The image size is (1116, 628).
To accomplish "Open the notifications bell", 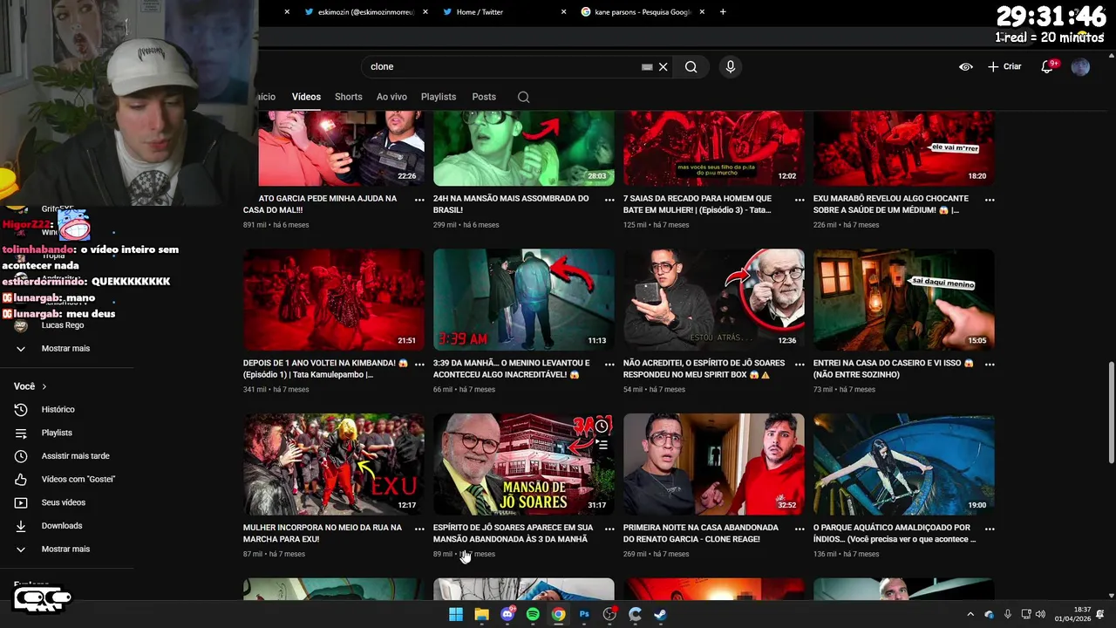I will [1049, 66].
